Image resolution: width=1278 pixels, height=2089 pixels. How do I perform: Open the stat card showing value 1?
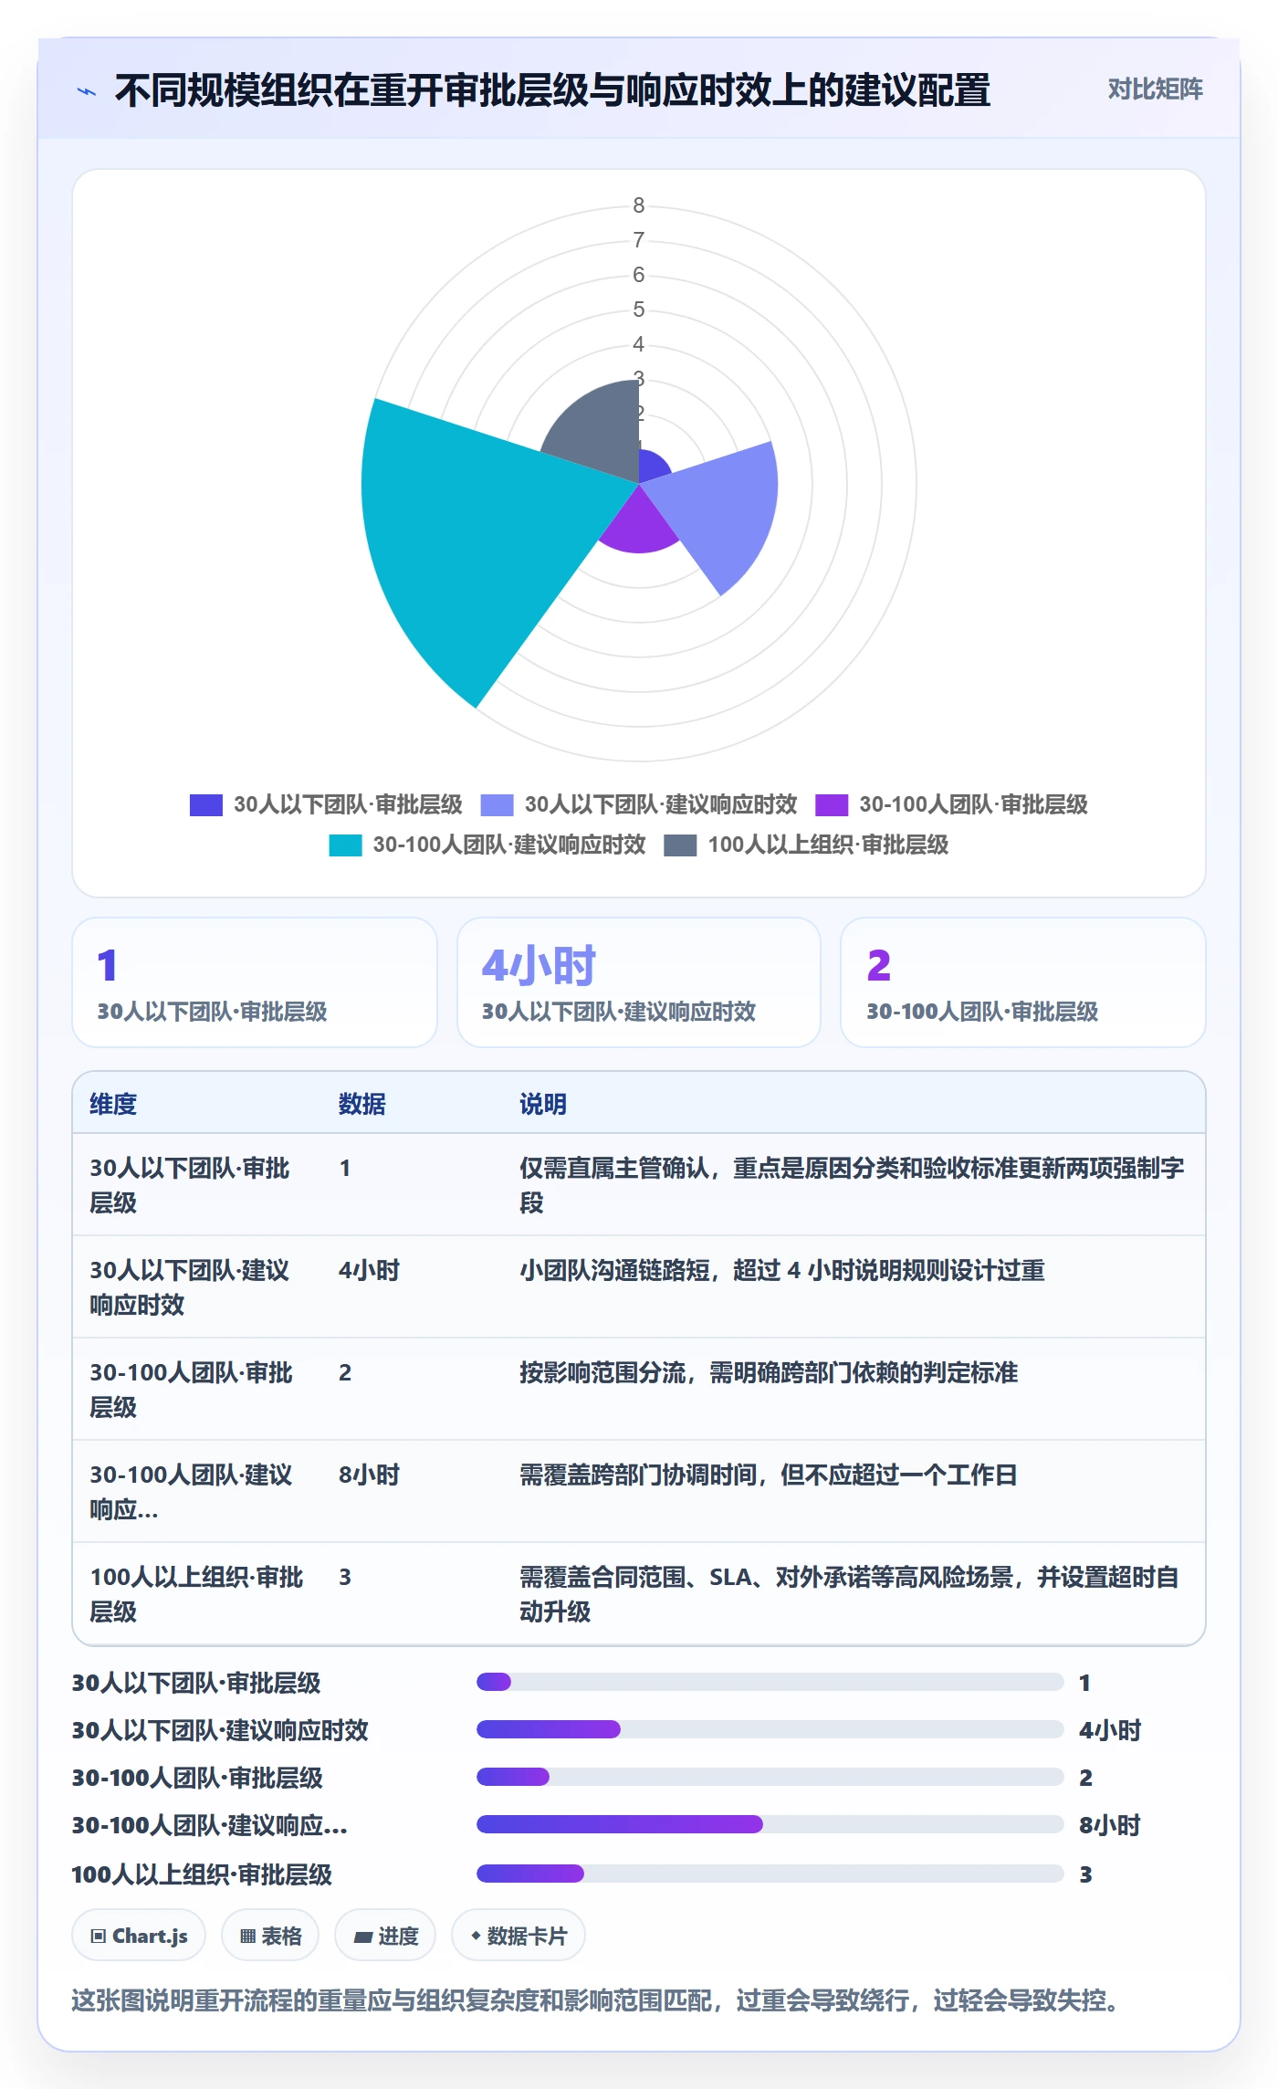click(x=255, y=982)
